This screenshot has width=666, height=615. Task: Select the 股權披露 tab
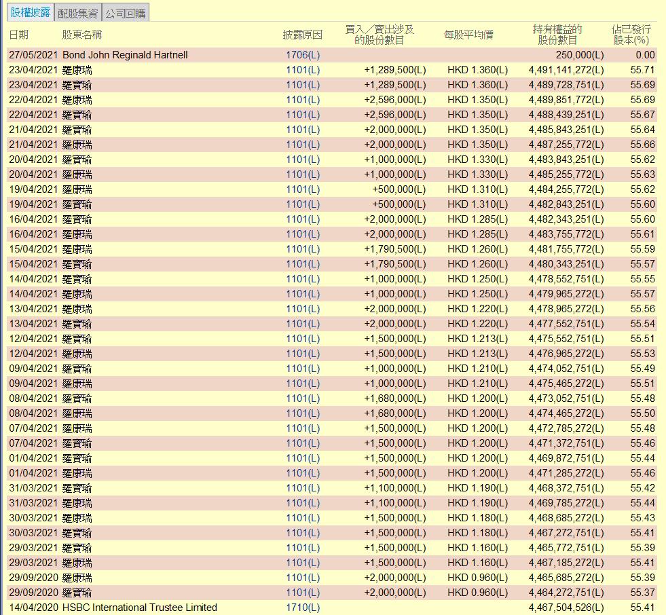click(30, 13)
